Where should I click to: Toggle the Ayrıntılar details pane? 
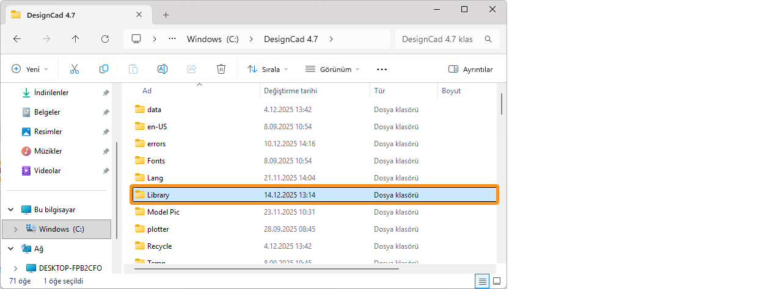pyautogui.click(x=470, y=69)
